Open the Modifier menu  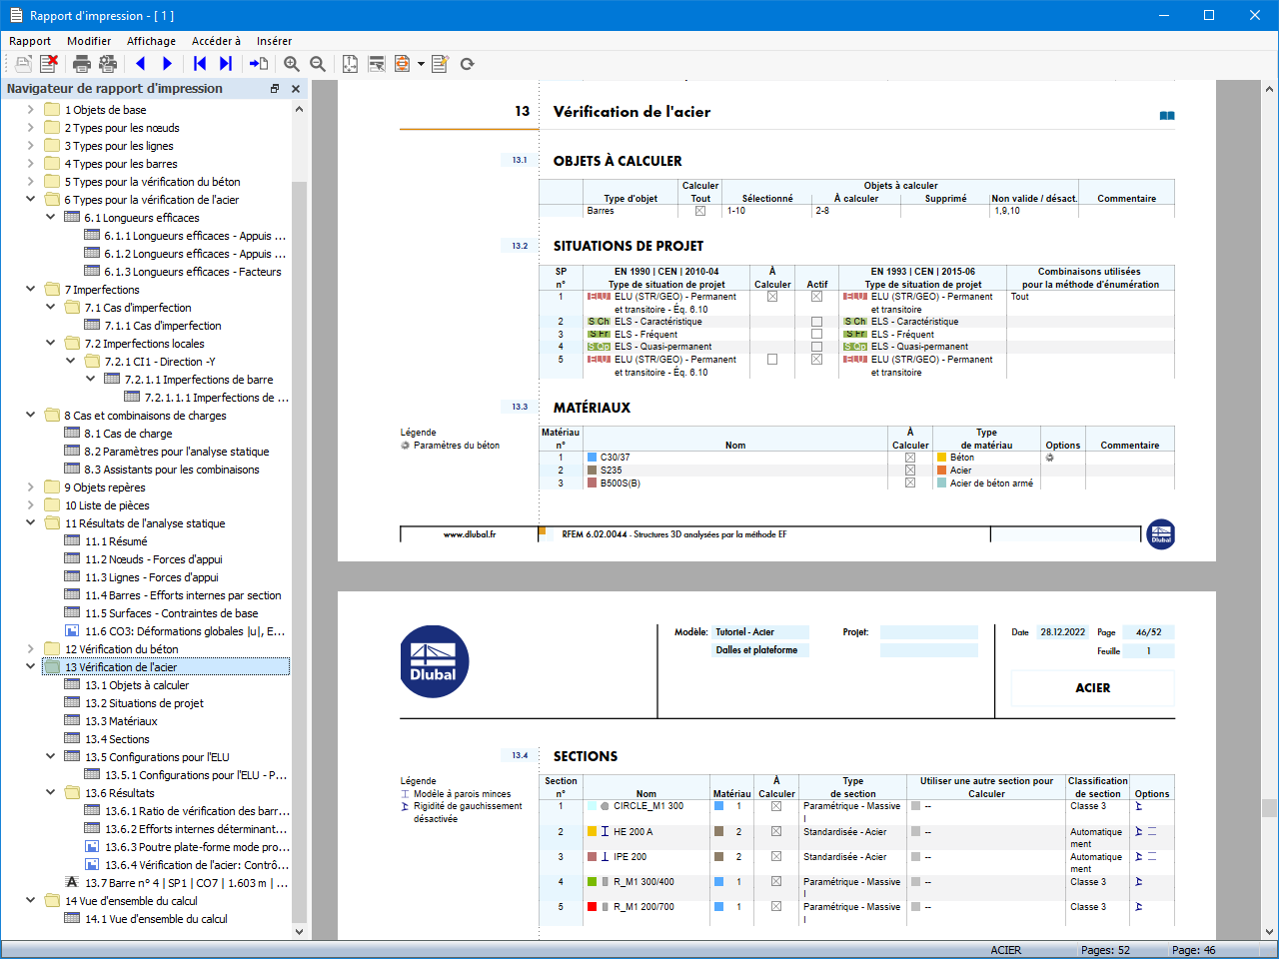(89, 41)
